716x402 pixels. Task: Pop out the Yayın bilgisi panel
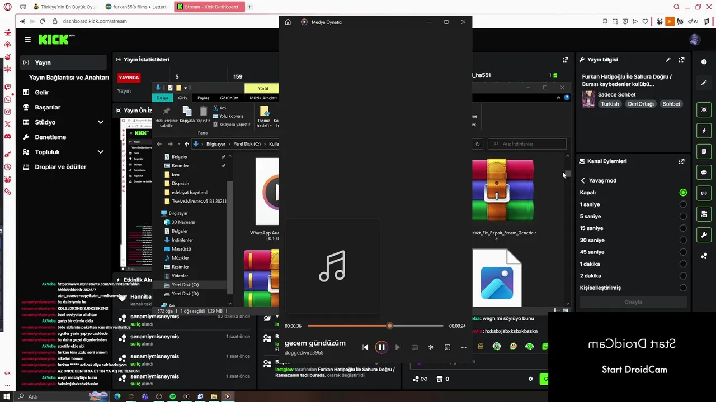(681, 59)
